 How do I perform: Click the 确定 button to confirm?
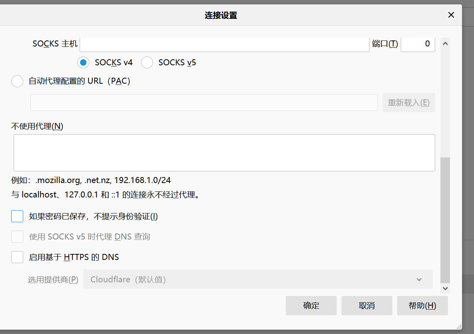pyautogui.click(x=311, y=306)
